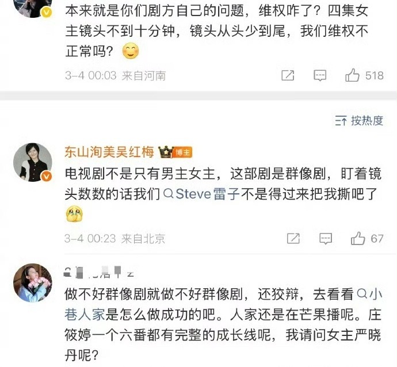Open the 按热度 sort dropdown
397x367 pixels.
(x=359, y=121)
